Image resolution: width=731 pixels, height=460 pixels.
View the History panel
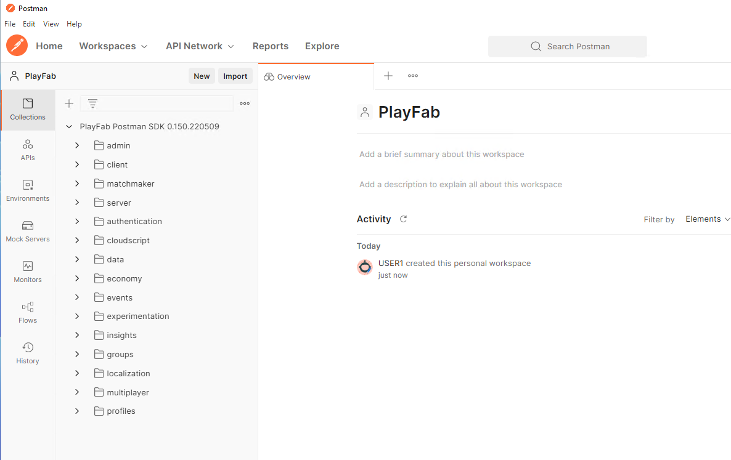[27, 352]
